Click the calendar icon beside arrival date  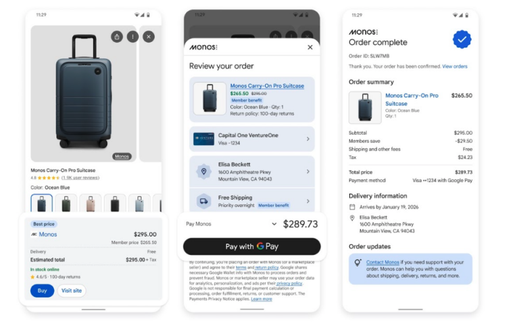point(352,207)
